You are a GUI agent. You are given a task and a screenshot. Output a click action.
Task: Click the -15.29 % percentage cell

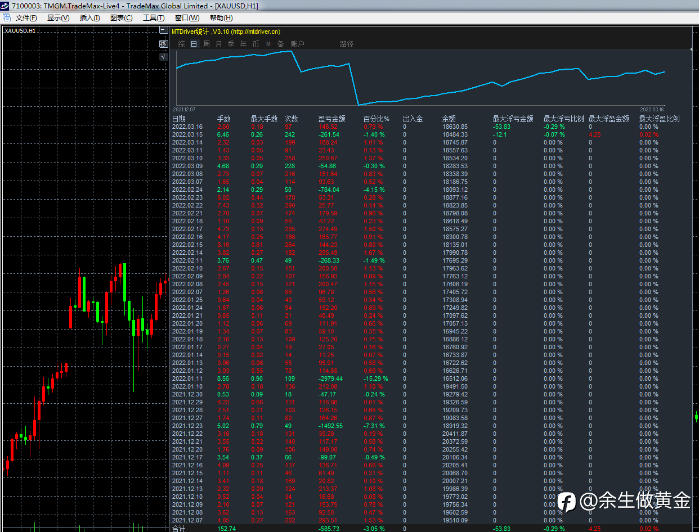[x=375, y=378]
